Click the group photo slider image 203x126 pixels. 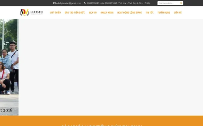9,67
